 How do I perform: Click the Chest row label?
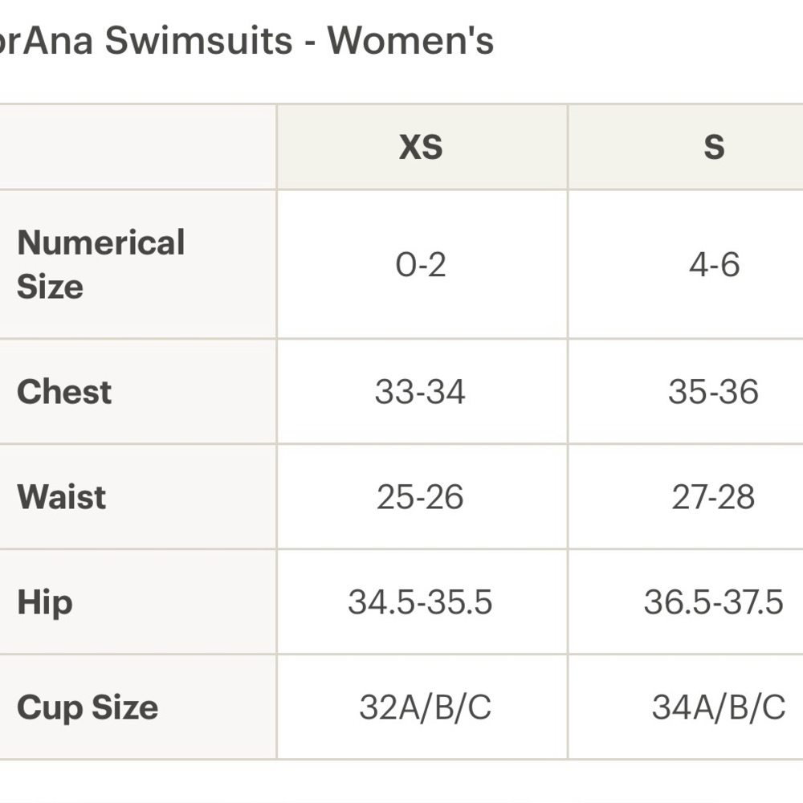pos(64,392)
